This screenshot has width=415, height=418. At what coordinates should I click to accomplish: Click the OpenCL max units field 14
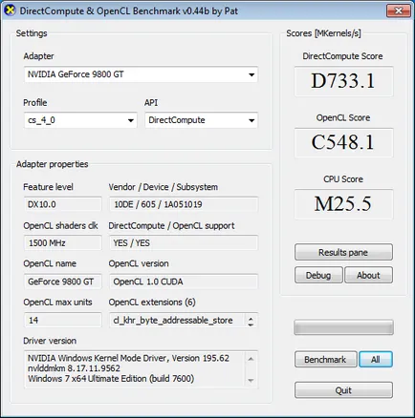point(63,321)
